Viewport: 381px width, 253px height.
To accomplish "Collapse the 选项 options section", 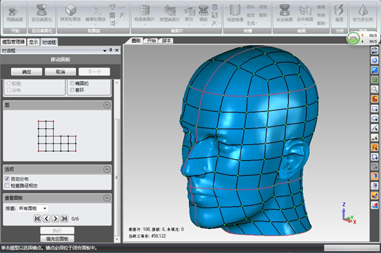I will pyautogui.click(x=107, y=169).
